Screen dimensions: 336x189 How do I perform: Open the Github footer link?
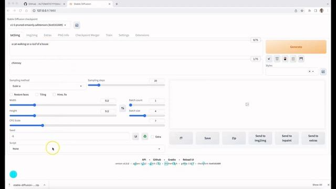pos(157,160)
